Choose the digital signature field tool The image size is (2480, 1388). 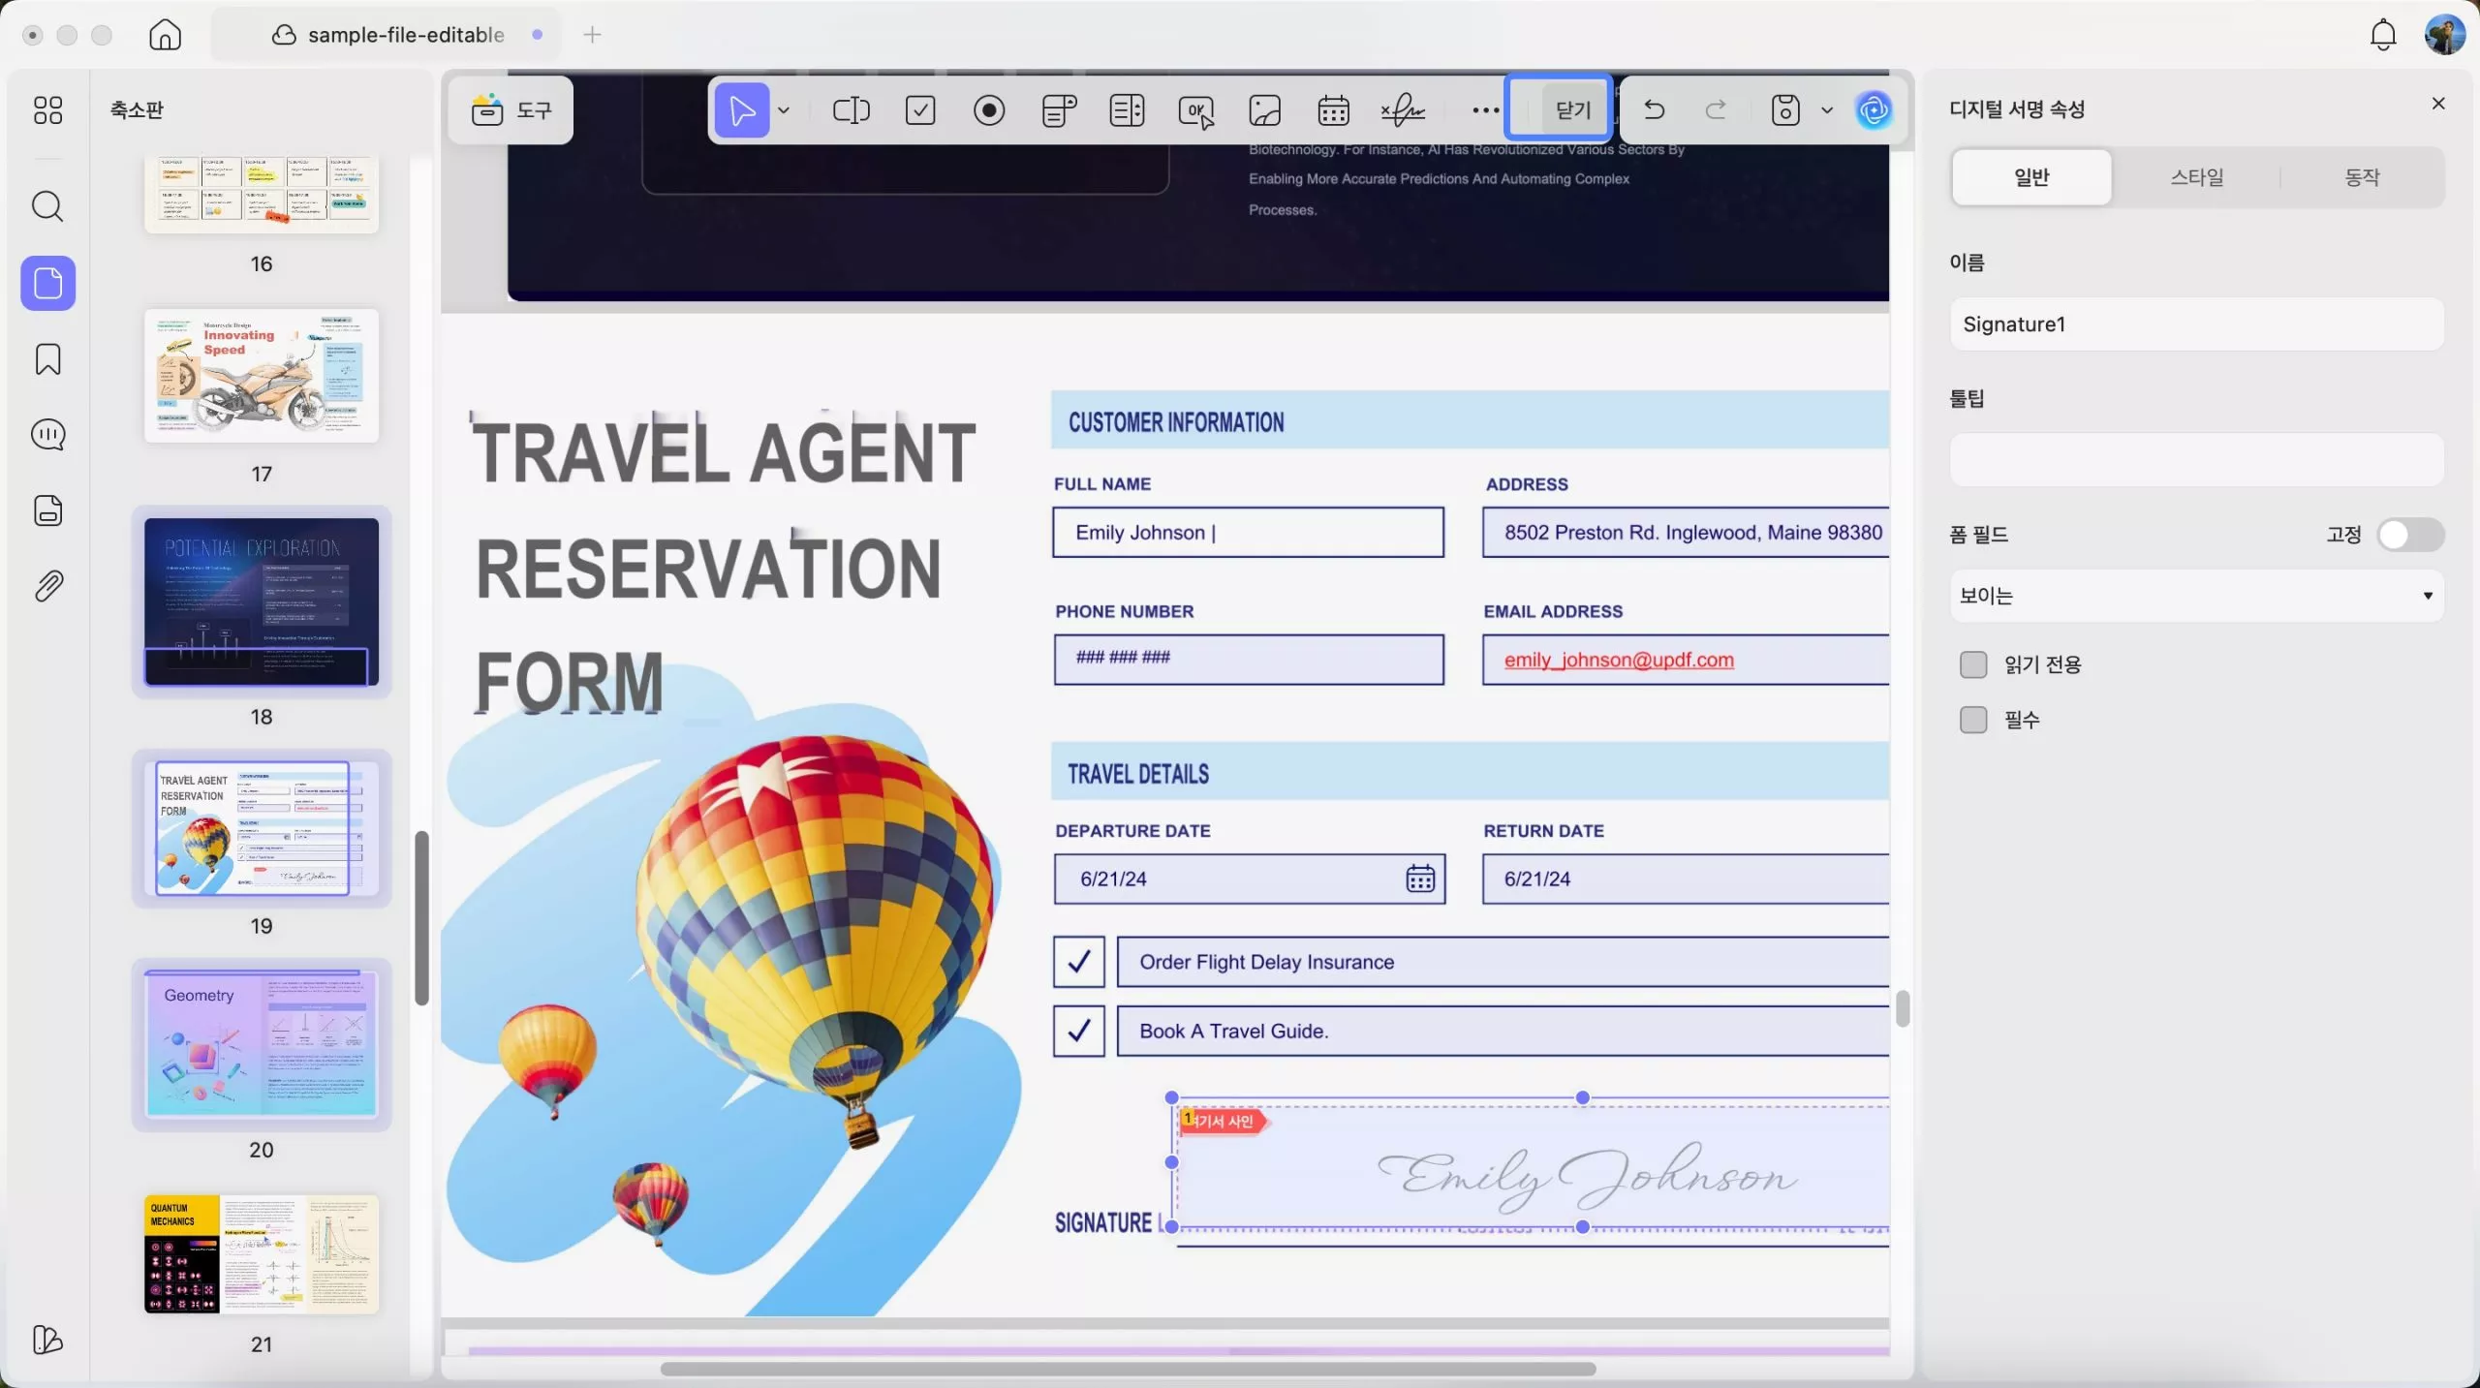tap(1402, 110)
